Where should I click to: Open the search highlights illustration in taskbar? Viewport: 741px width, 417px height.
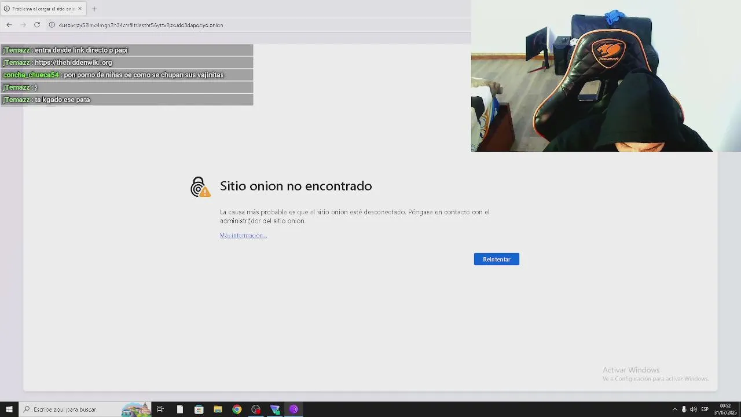tap(136, 409)
